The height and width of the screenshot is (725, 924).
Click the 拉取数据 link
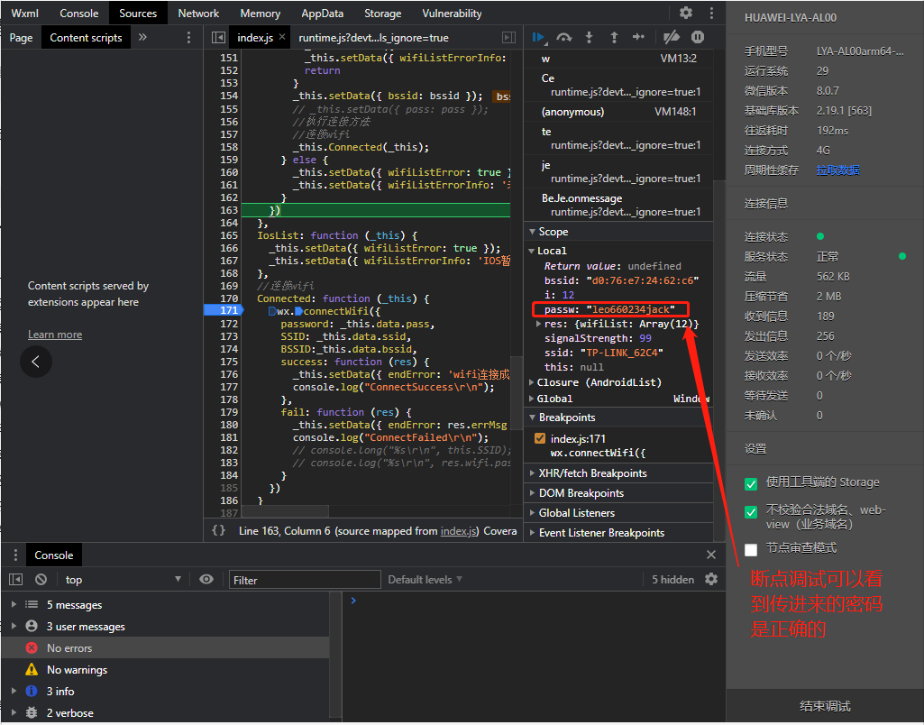(x=837, y=170)
